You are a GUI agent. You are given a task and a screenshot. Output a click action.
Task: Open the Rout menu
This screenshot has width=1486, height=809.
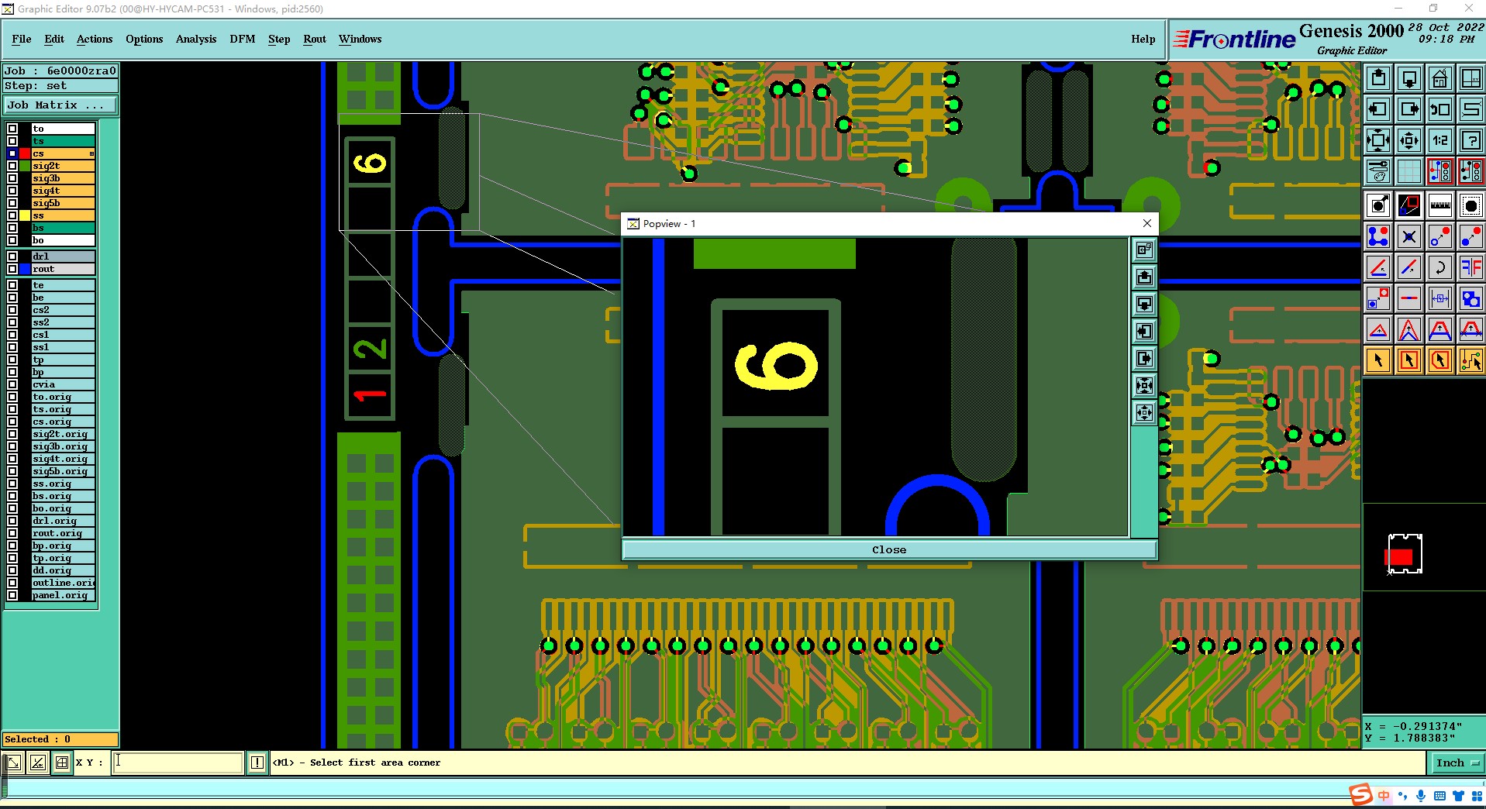tap(315, 39)
